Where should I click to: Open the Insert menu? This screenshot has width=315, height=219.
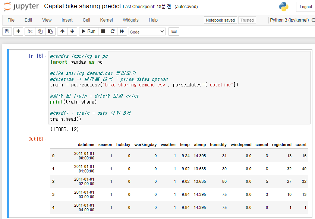(67, 20)
